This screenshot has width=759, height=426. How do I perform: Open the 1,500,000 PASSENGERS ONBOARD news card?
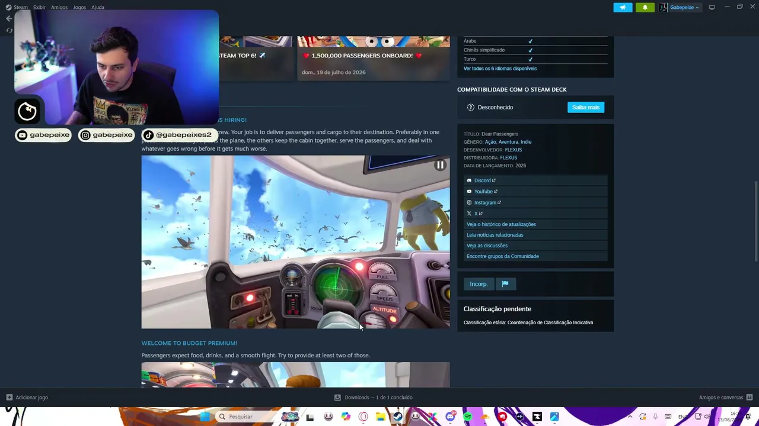pos(374,58)
